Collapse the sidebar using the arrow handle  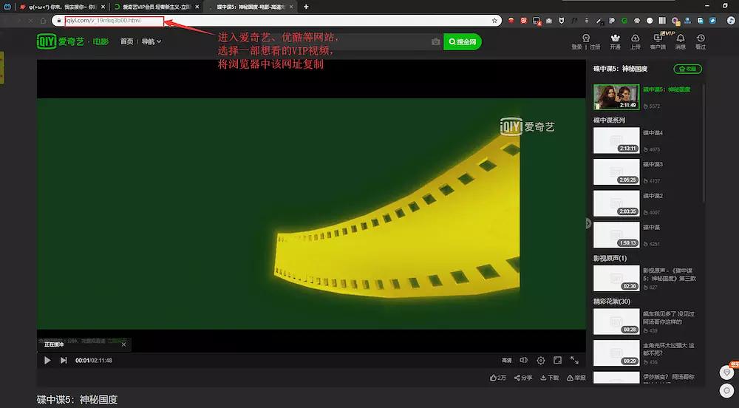588,223
